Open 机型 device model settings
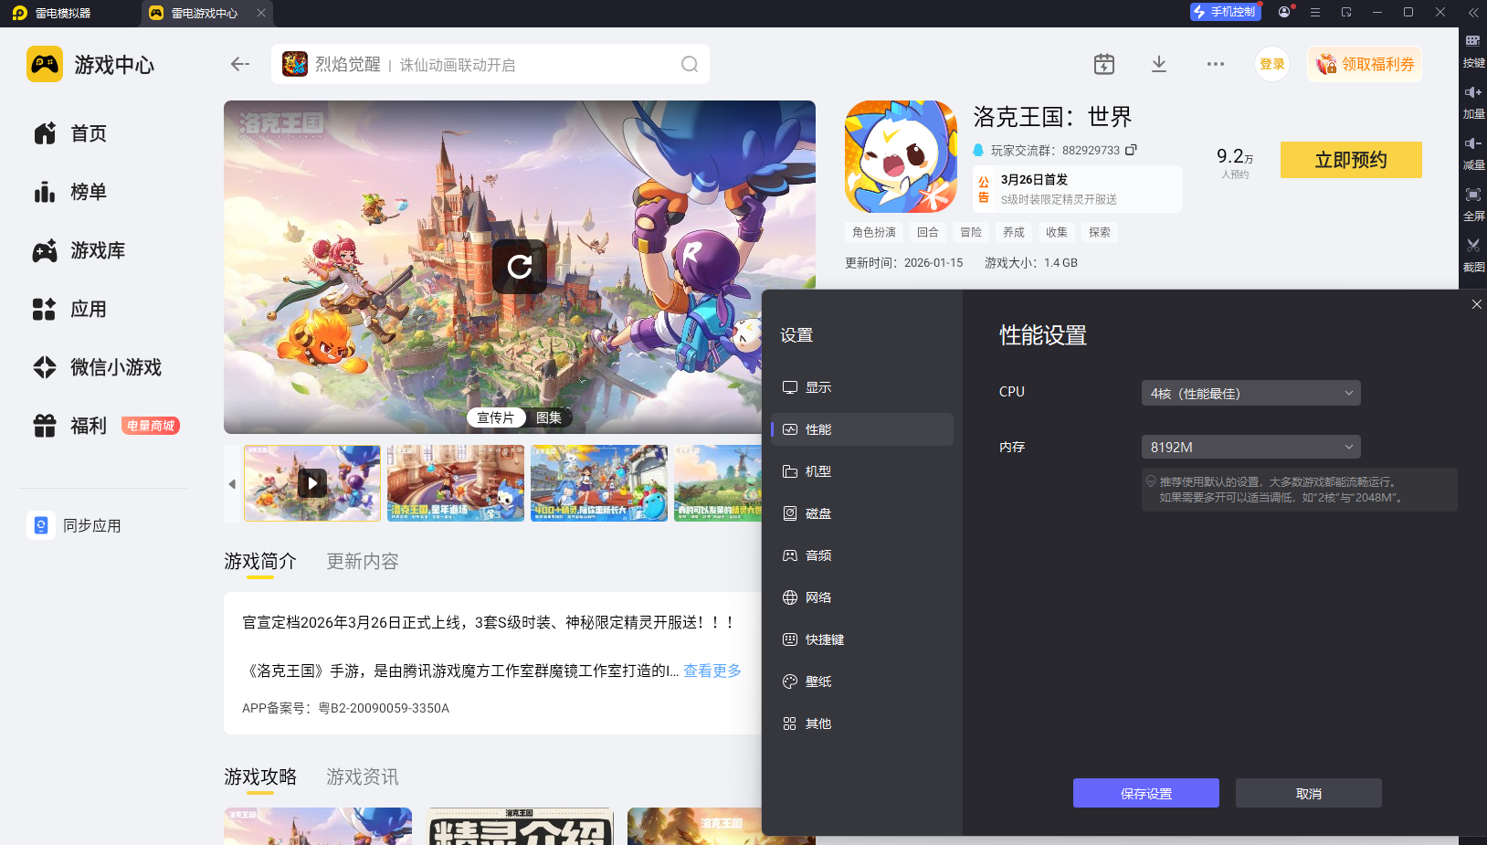1487x845 pixels. tap(862, 471)
